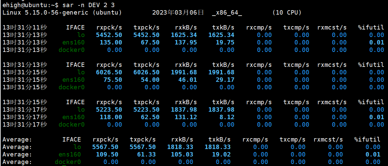Click 'ens160' interface in the Average row
The image size is (388, 166).
69,155
